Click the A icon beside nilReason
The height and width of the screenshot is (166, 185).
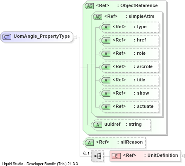[x=89, y=143]
